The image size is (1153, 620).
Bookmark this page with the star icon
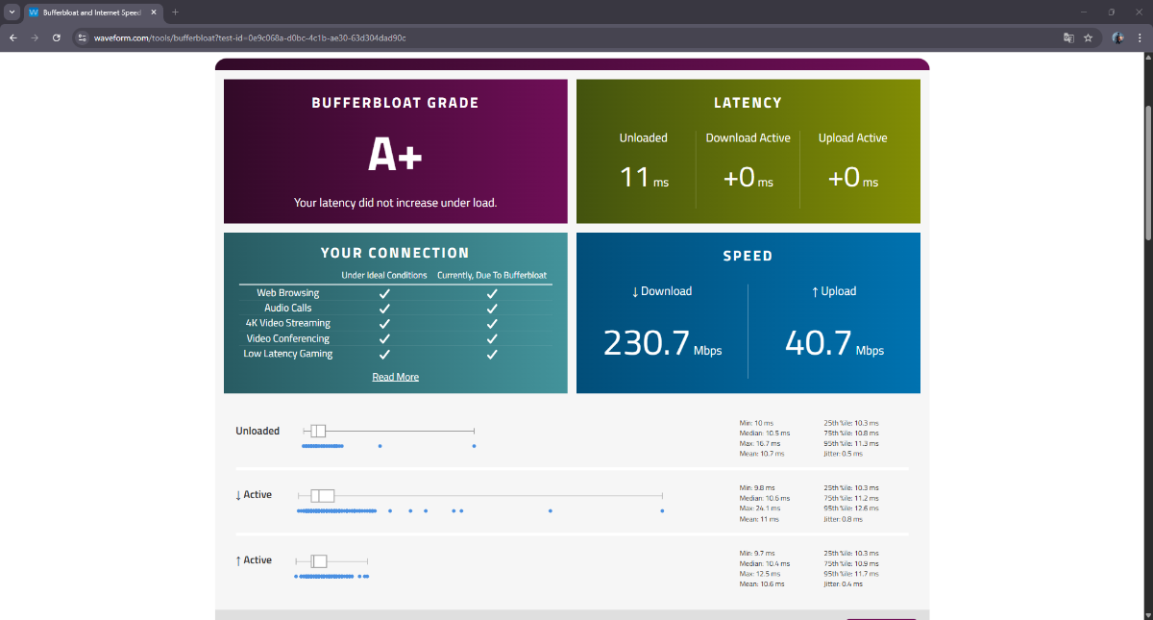[1089, 37]
